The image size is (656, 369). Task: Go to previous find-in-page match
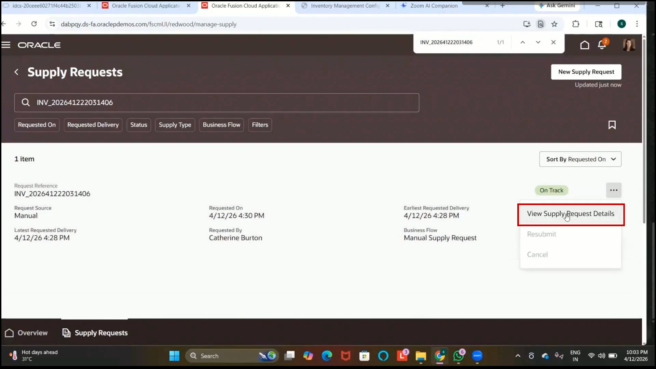point(522,42)
